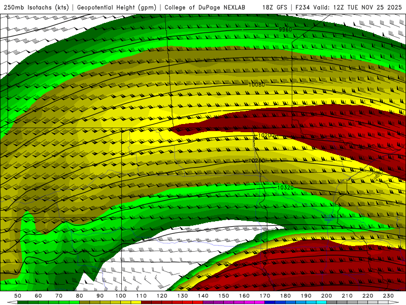Image resolution: width=406 pixels, height=305 pixels.
Task: Click the 170 knot legend label
Action: click(x=265, y=296)
